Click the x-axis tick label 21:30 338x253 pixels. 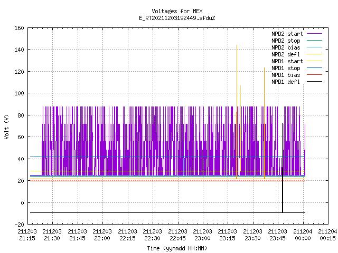[x=52, y=238]
